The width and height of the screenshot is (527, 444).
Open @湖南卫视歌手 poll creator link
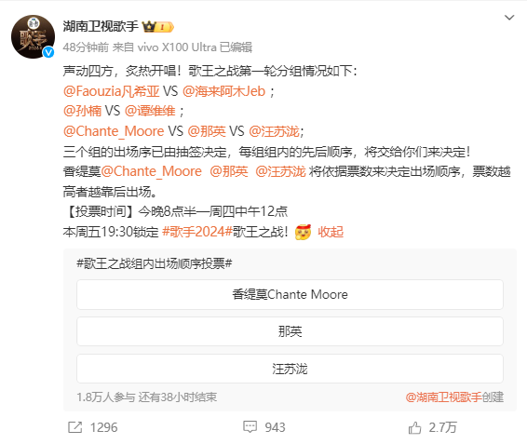tap(443, 397)
